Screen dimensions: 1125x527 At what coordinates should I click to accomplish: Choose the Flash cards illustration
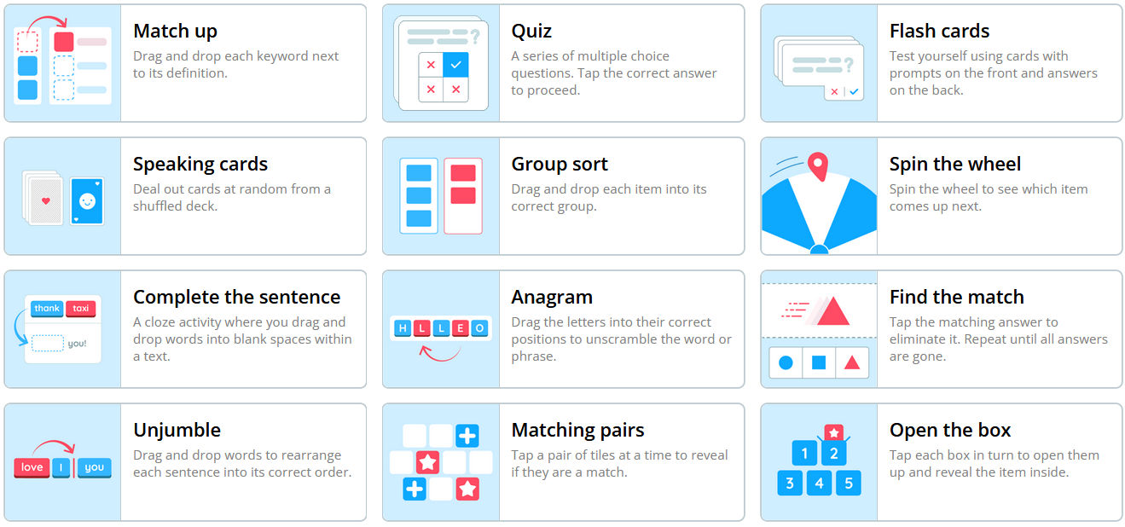(819, 63)
